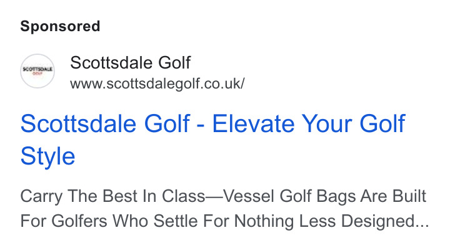This screenshot has width=475, height=248.
Task: Open the Scottsdale Golf - Elevate Your Golf Style headline
Action: pyautogui.click(x=212, y=140)
